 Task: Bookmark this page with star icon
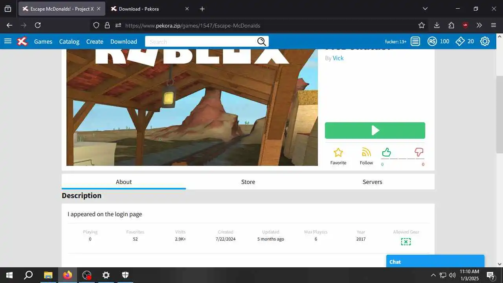point(422,25)
